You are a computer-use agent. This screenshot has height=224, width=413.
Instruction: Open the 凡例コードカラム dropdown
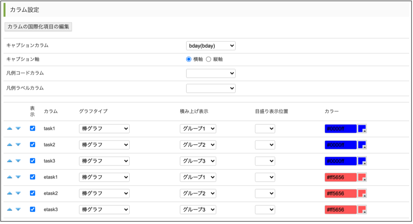[x=211, y=73]
